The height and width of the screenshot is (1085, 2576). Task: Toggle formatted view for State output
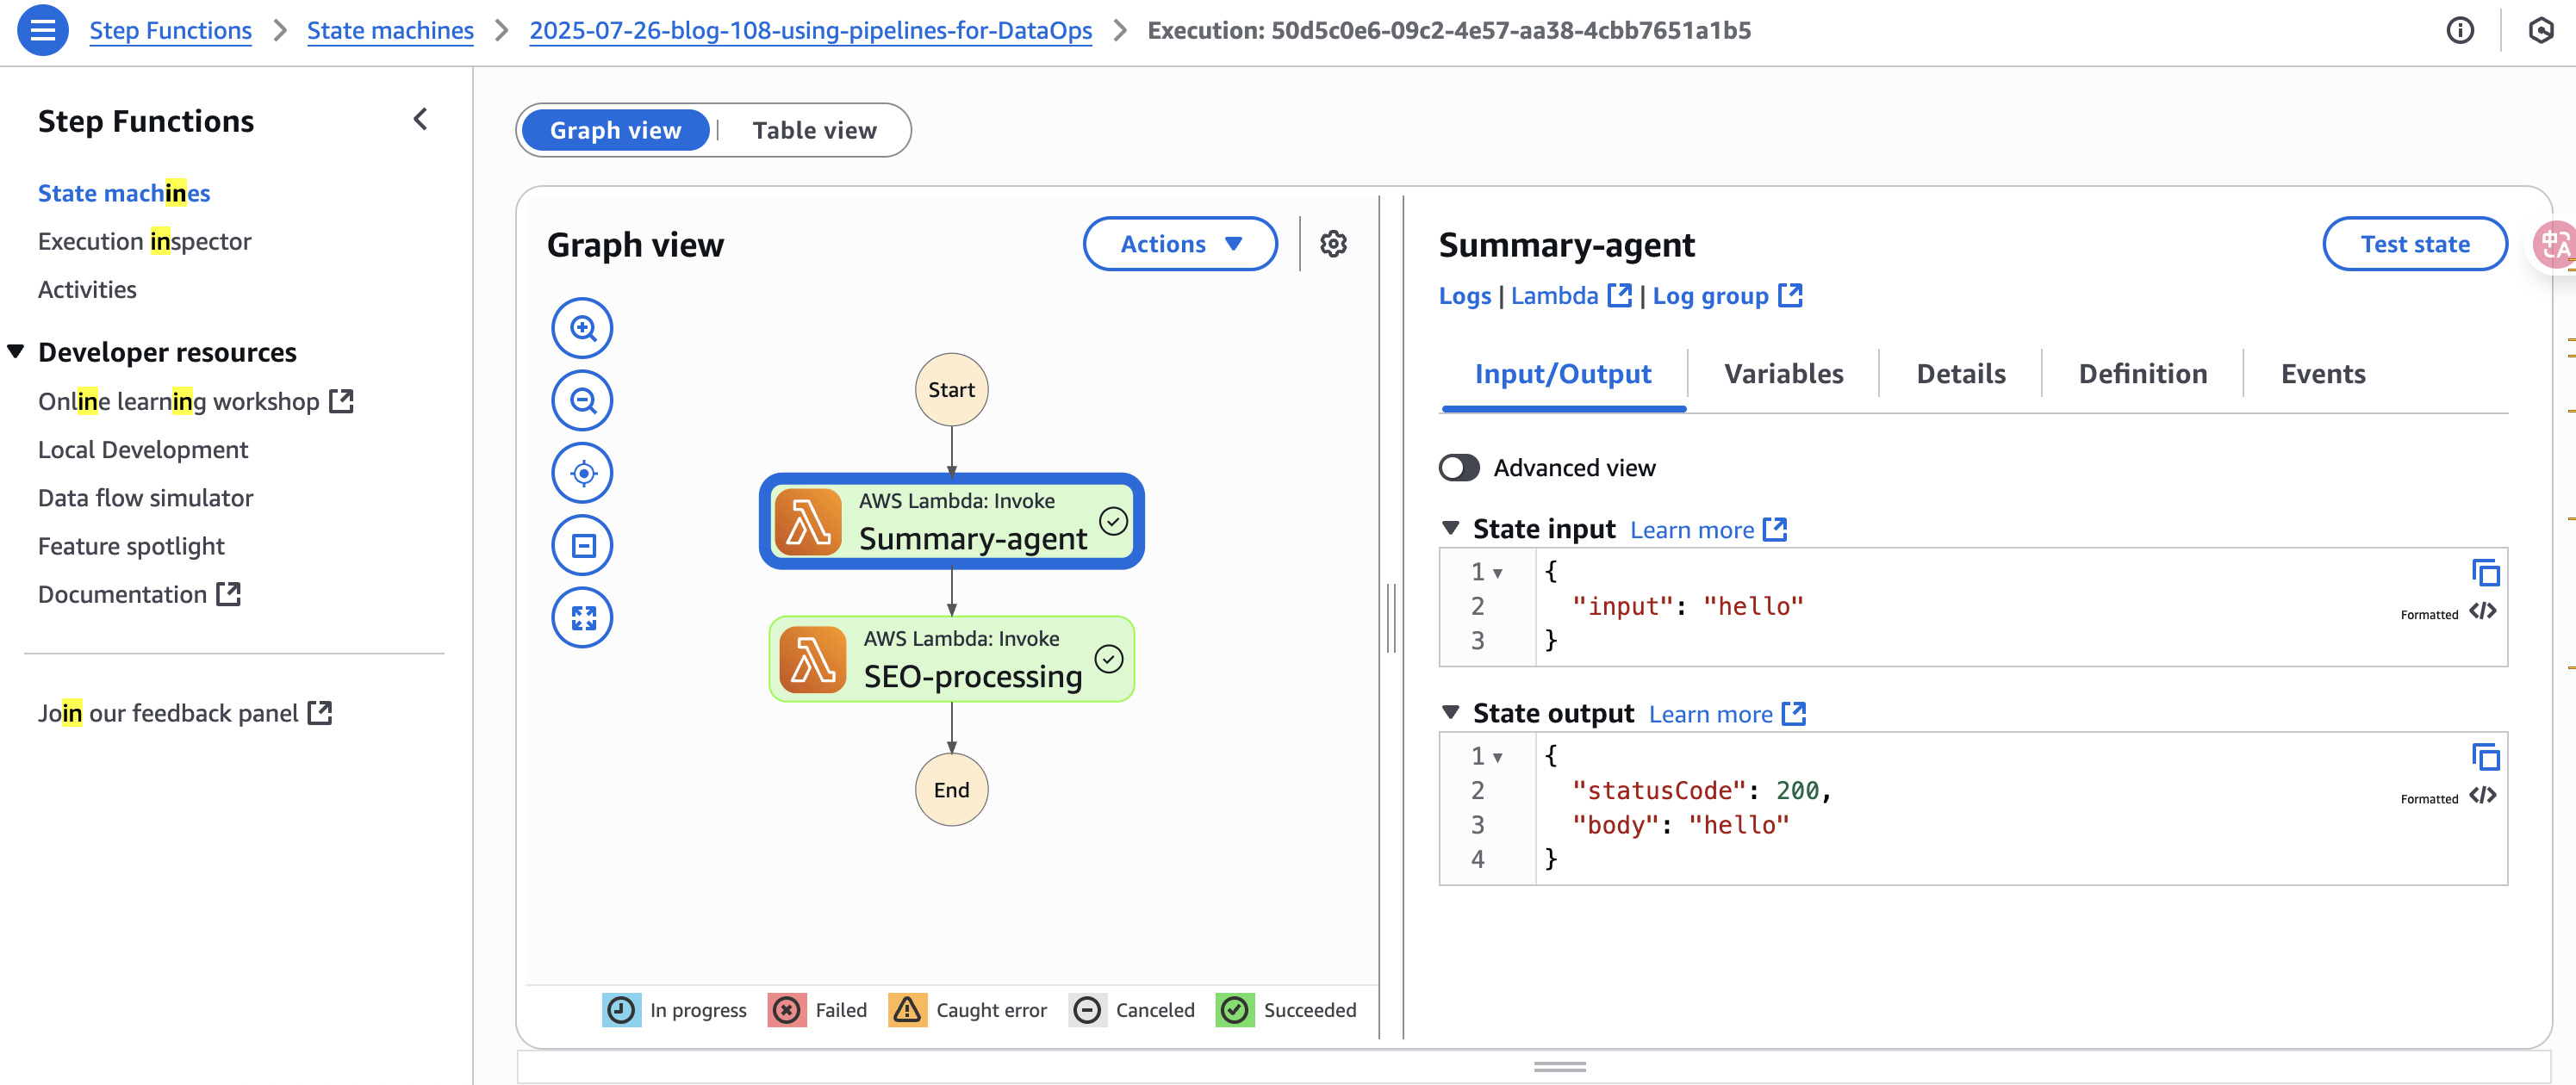(2482, 796)
